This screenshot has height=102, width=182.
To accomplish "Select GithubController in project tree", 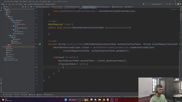I will (20, 24).
